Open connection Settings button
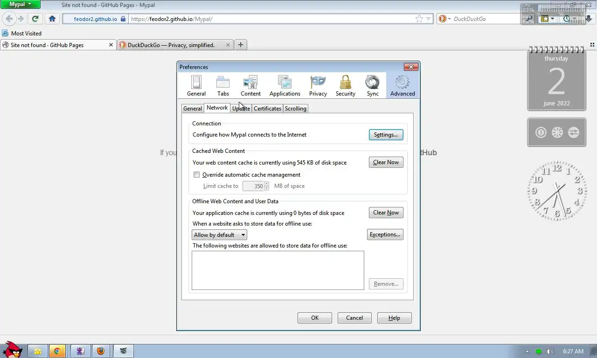Image resolution: width=597 pixels, height=358 pixels. [386, 135]
